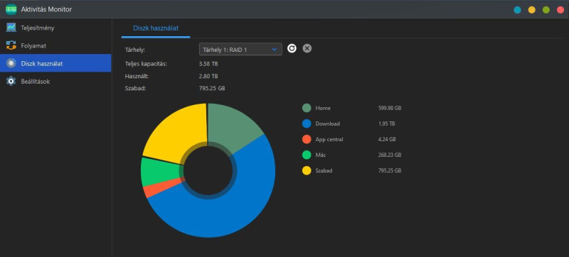Click the 2.80 TB used value
Viewport: 569px width, 257px height.
[x=208, y=76]
